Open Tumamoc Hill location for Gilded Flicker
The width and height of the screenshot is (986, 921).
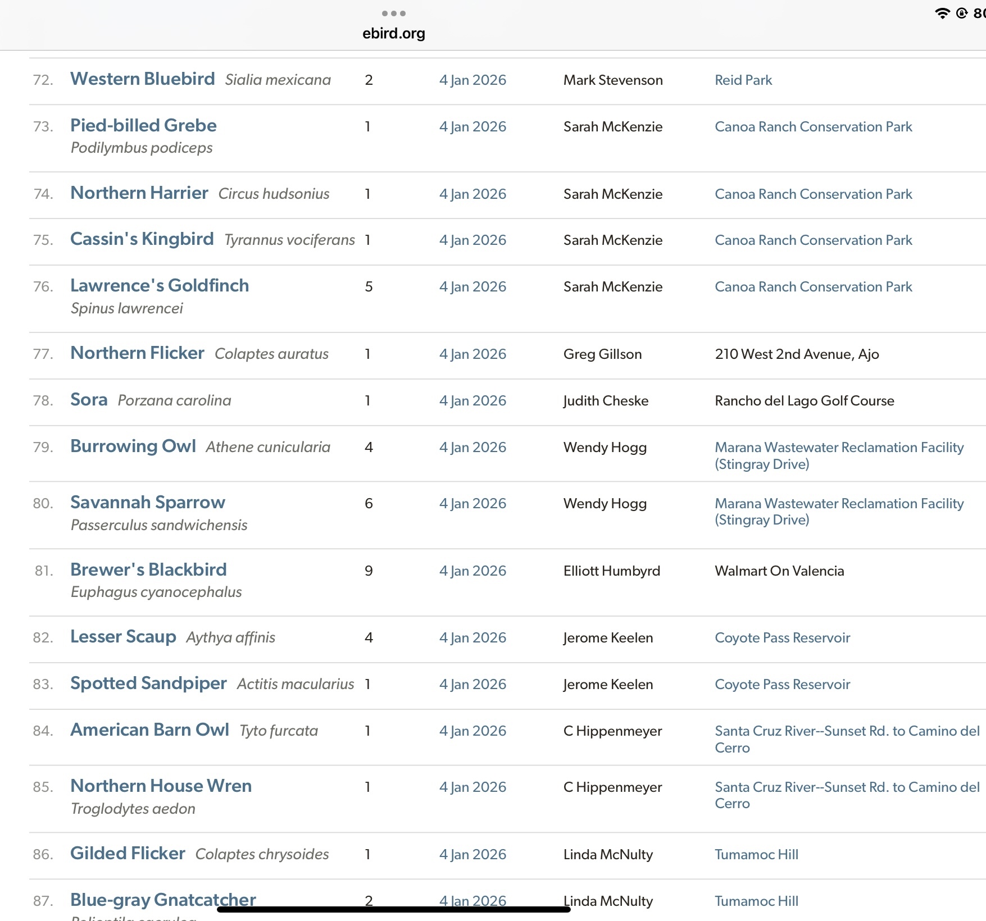[x=756, y=855]
